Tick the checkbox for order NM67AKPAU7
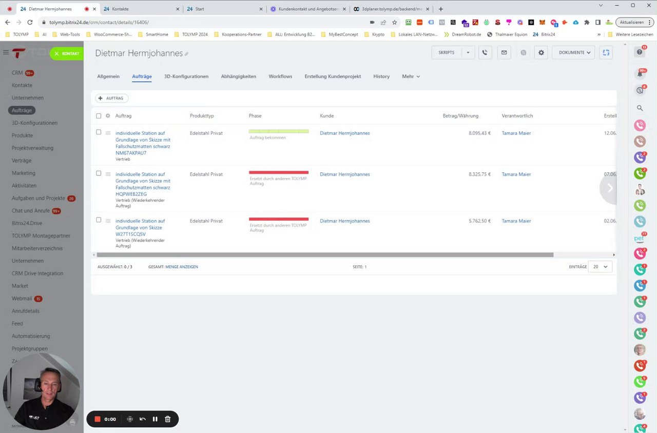Screen dimensions: 657x433 tap(99, 132)
